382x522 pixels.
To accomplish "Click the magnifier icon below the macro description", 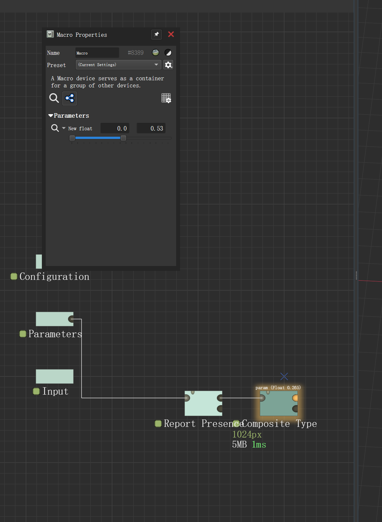I will [54, 98].
